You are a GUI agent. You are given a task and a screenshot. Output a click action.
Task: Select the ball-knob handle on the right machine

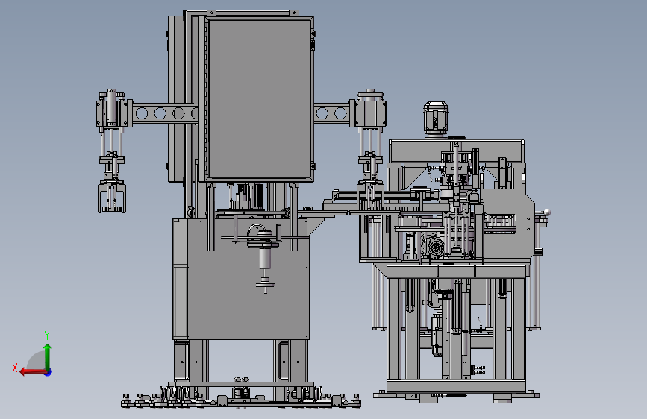tap(546, 212)
